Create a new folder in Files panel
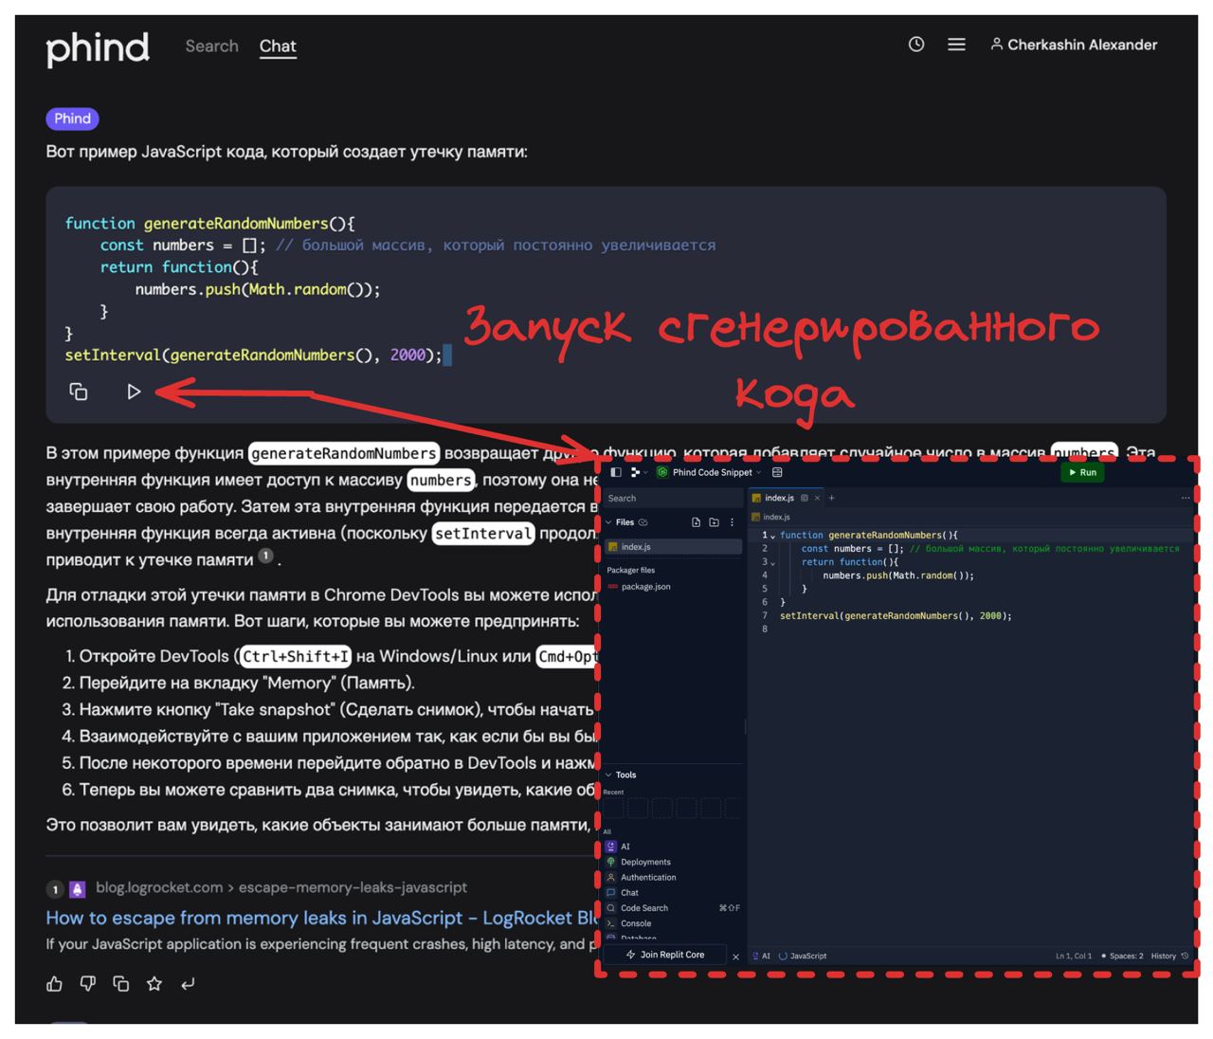Screen dimensions: 1213x1039 pyautogui.click(x=715, y=522)
